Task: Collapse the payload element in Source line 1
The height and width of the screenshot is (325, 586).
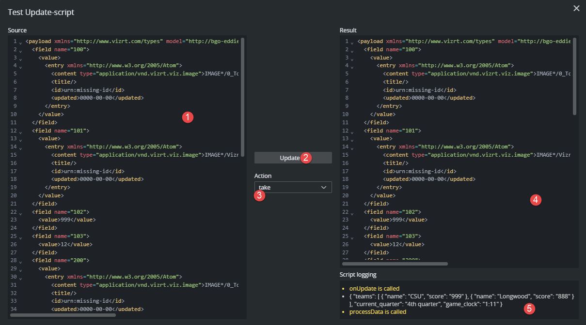Action: [20, 43]
